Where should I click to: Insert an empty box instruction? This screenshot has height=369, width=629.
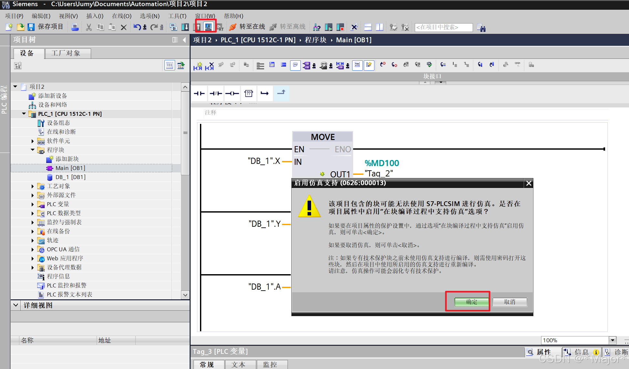248,93
